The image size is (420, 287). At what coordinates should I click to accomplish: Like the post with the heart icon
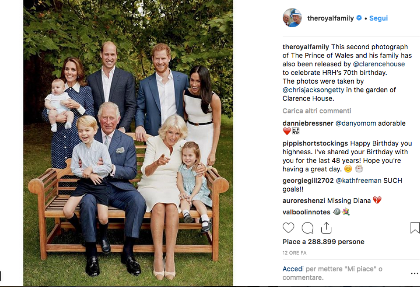pyautogui.click(x=288, y=228)
